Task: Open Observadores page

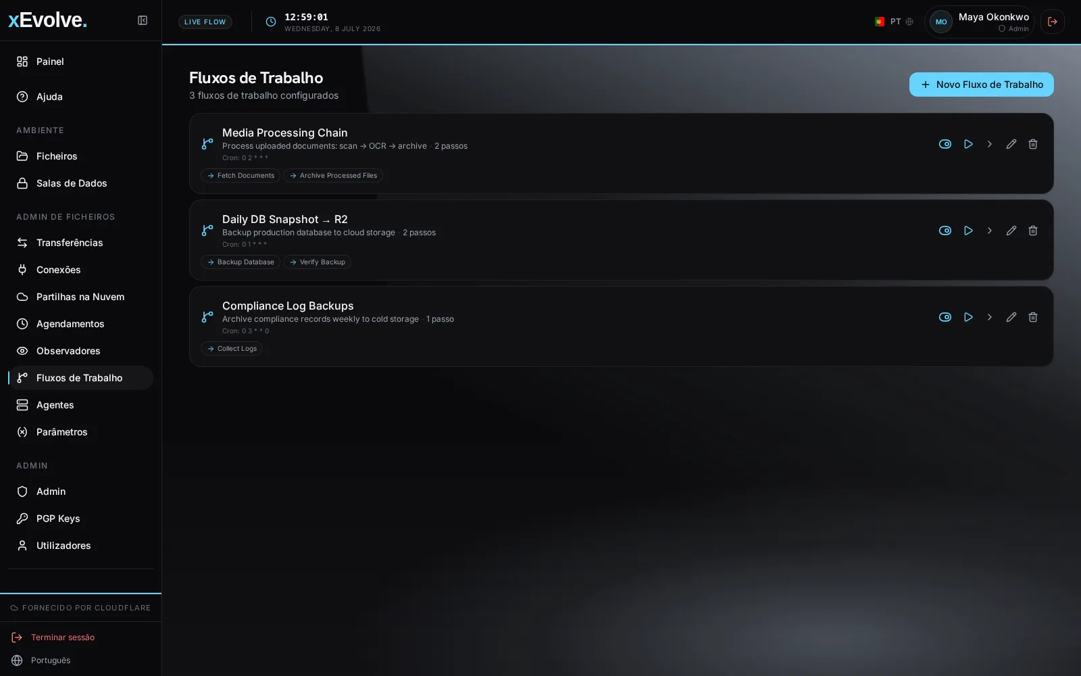Action: pos(80,351)
